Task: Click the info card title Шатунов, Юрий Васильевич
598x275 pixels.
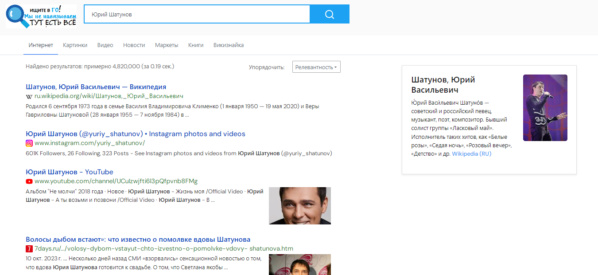Action: click(443, 85)
